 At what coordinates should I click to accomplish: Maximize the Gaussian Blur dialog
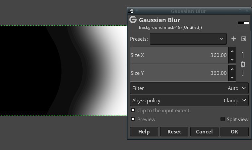click(x=240, y=11)
